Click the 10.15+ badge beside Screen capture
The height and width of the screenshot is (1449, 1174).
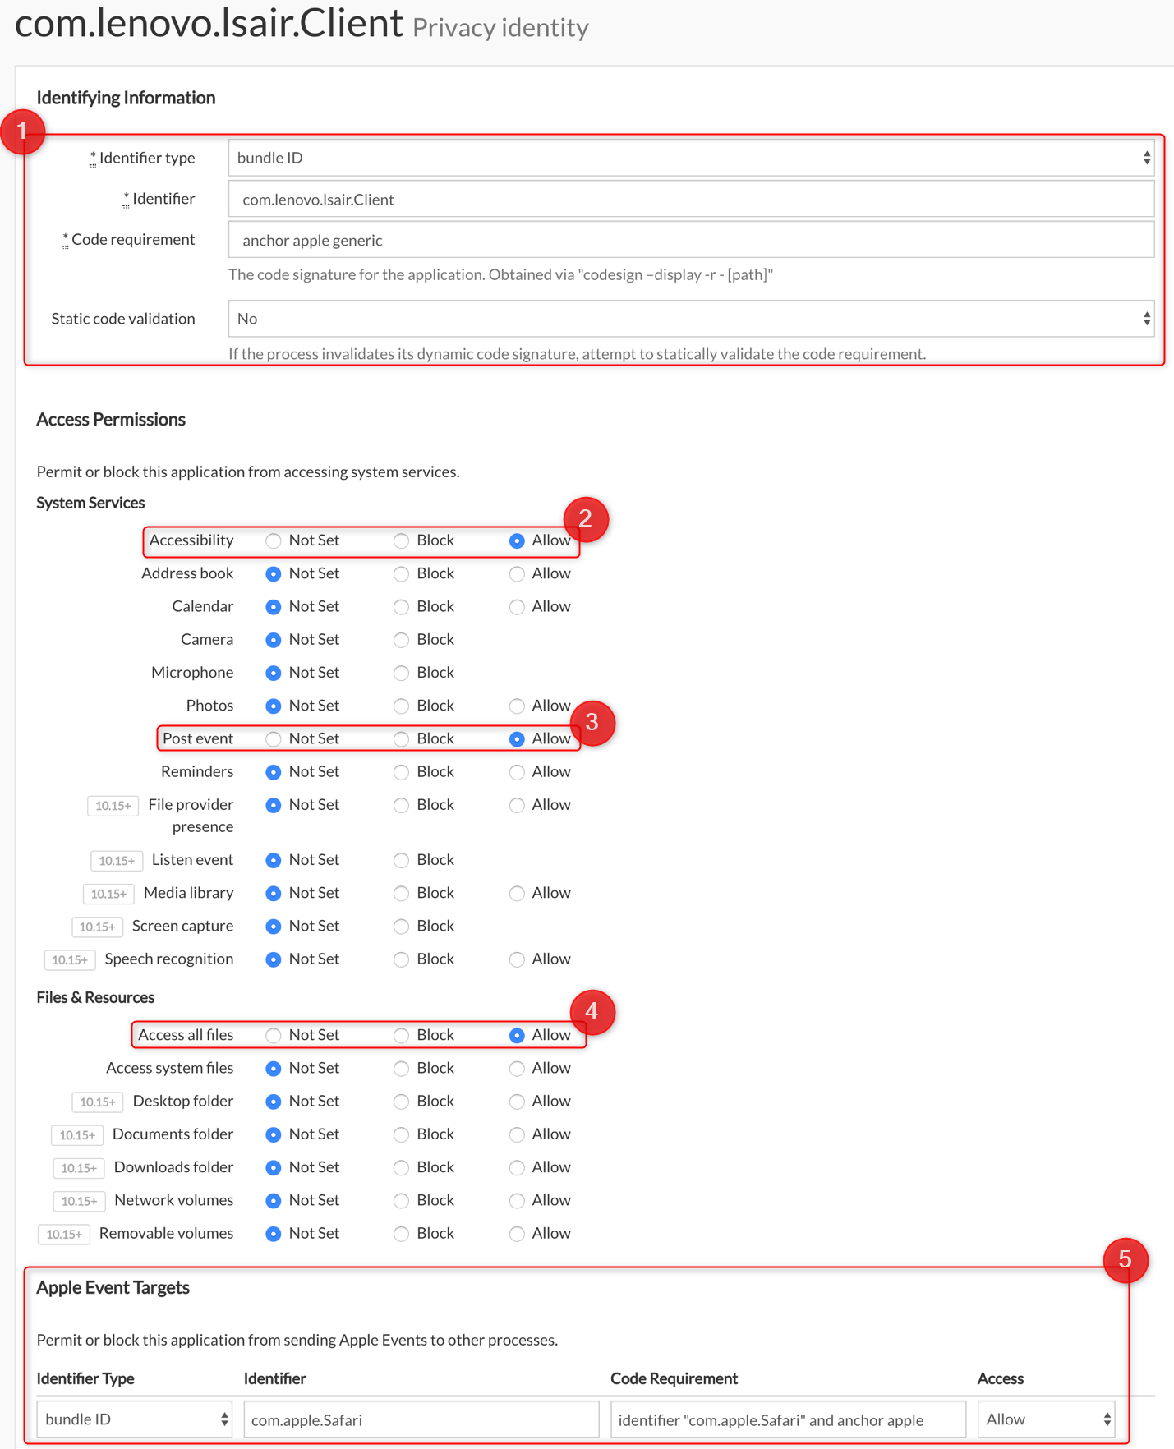[98, 927]
